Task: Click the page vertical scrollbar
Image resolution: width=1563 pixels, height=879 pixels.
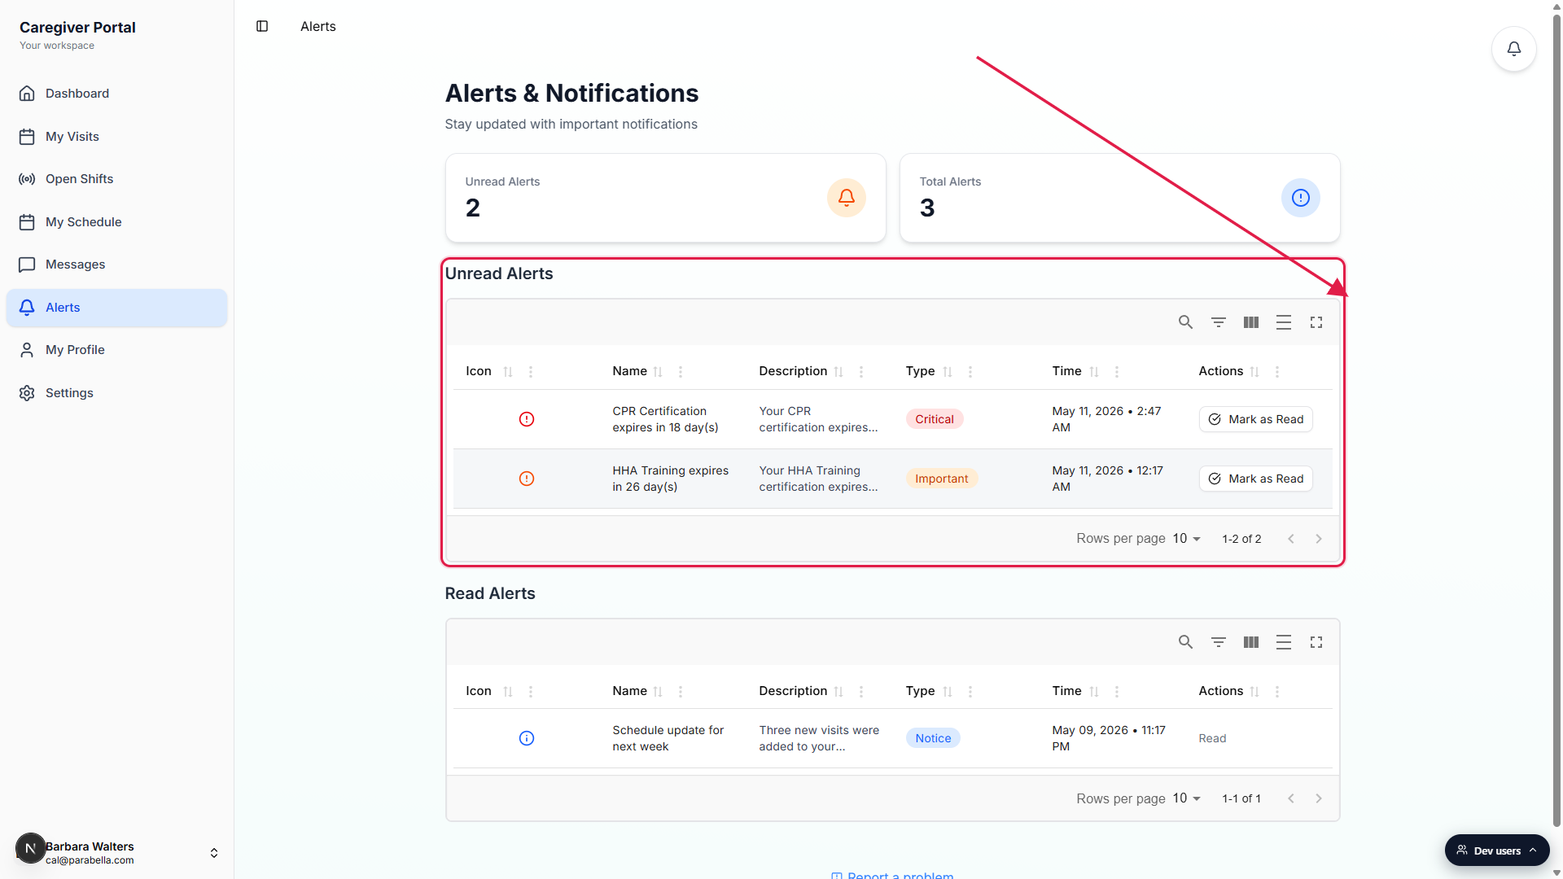Action: coord(1556,419)
